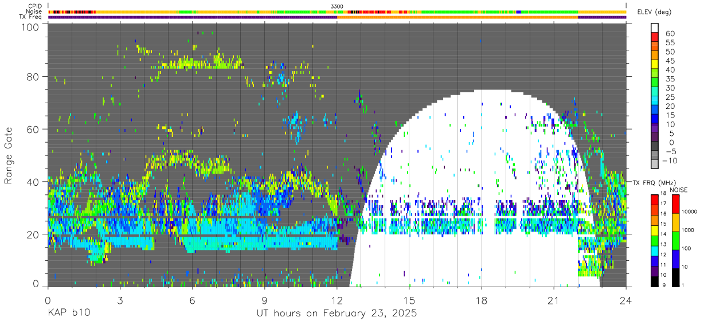Viewport: 704px width, 325px height.
Task: Click the 21 tick on UT hours axis
Action: click(x=553, y=300)
